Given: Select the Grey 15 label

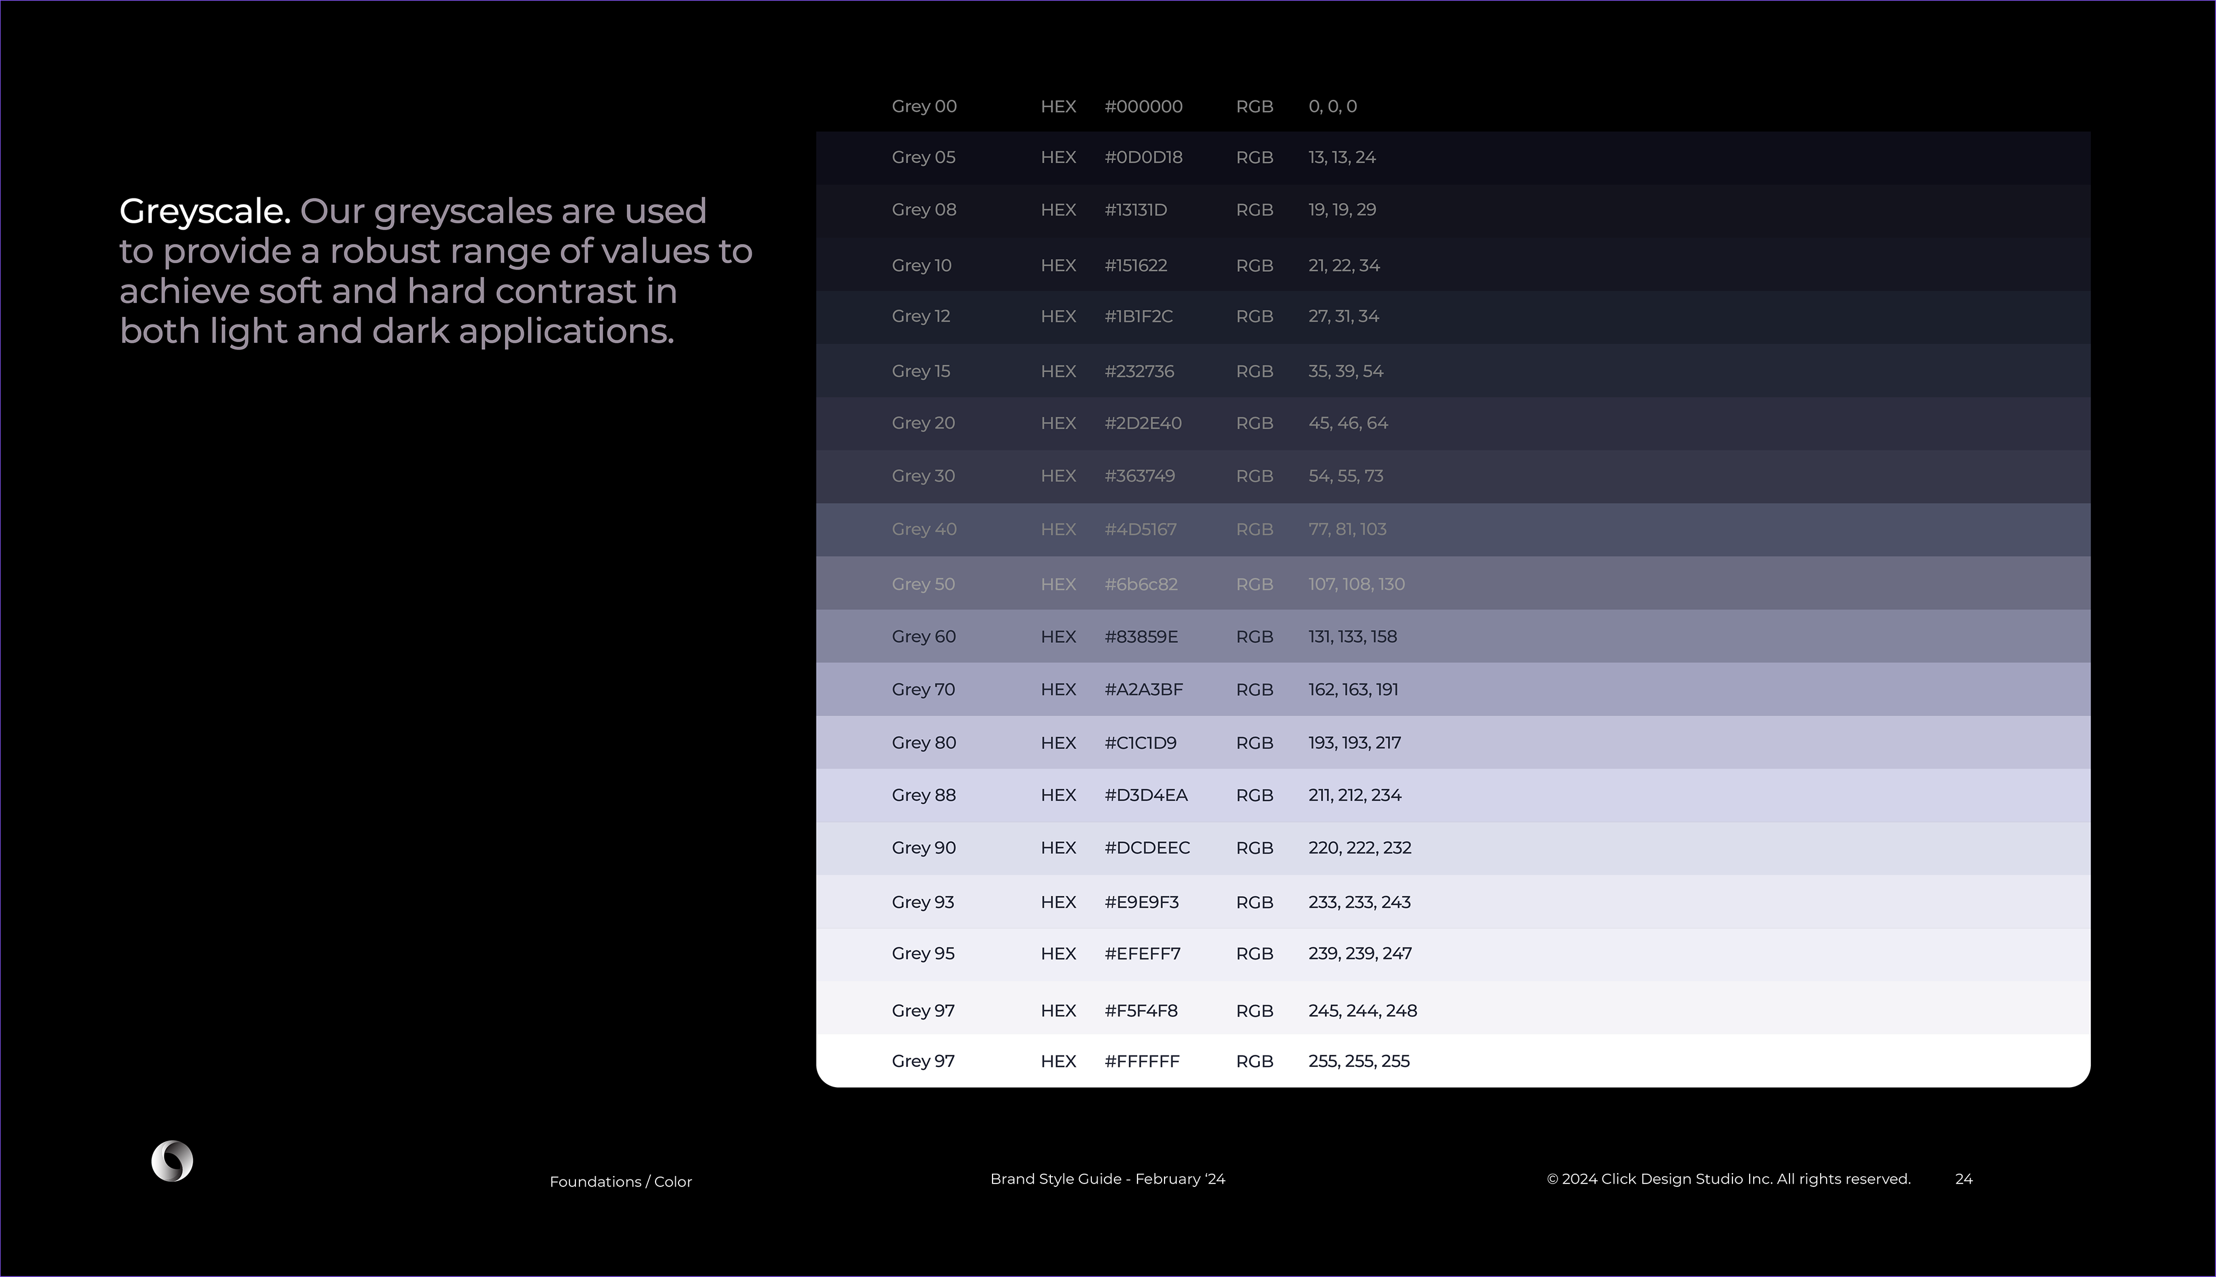Looking at the screenshot, I should pyautogui.click(x=921, y=371).
